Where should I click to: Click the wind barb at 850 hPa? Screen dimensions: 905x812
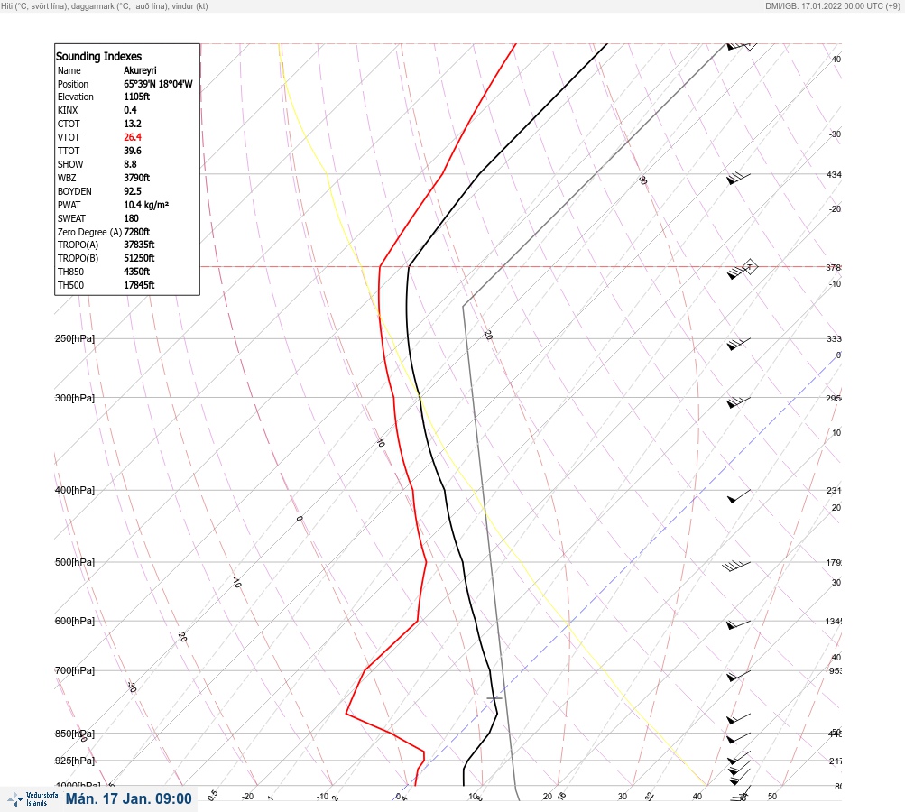pos(739,737)
